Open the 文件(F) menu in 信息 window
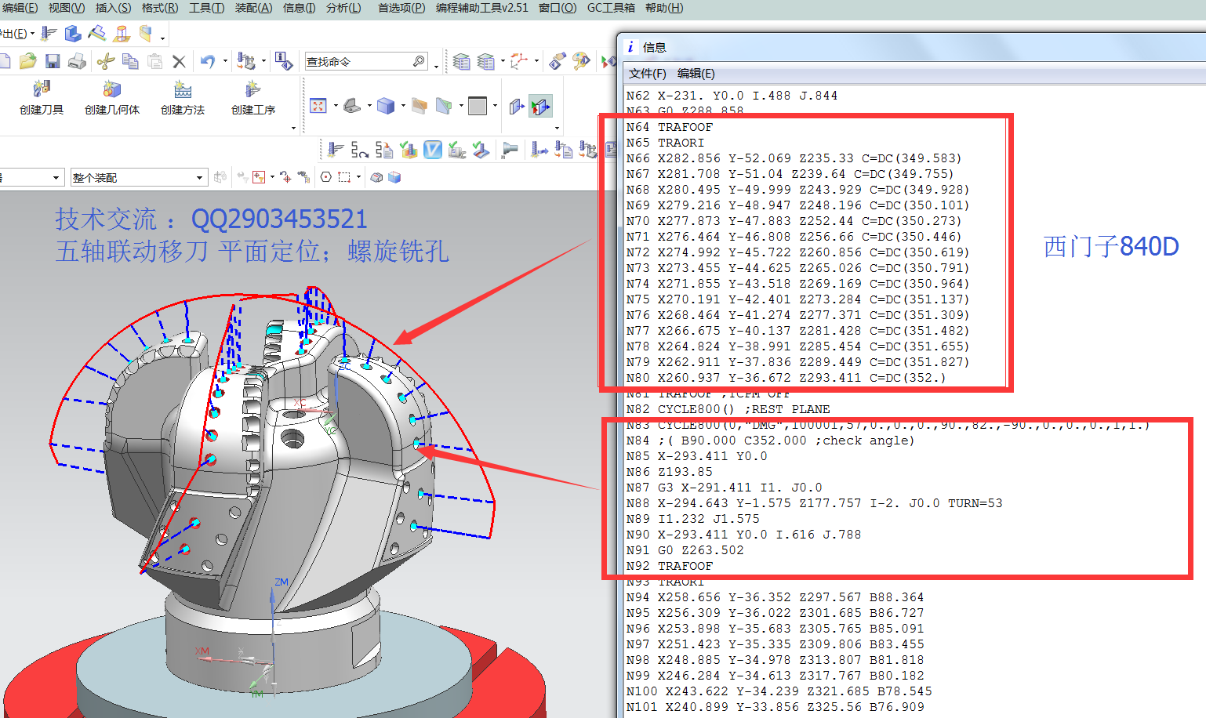Screen dimensions: 1206x718 [x=648, y=74]
